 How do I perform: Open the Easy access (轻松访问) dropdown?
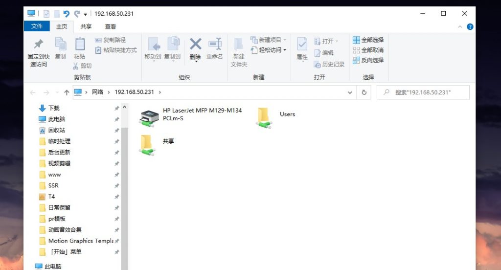(269, 50)
